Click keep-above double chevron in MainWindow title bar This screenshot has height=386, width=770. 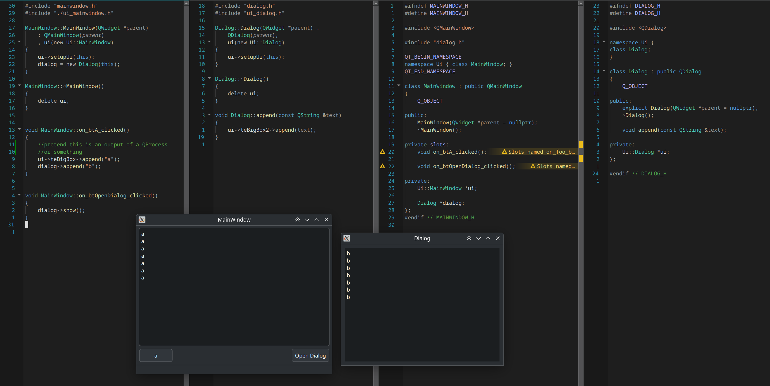[297, 220]
